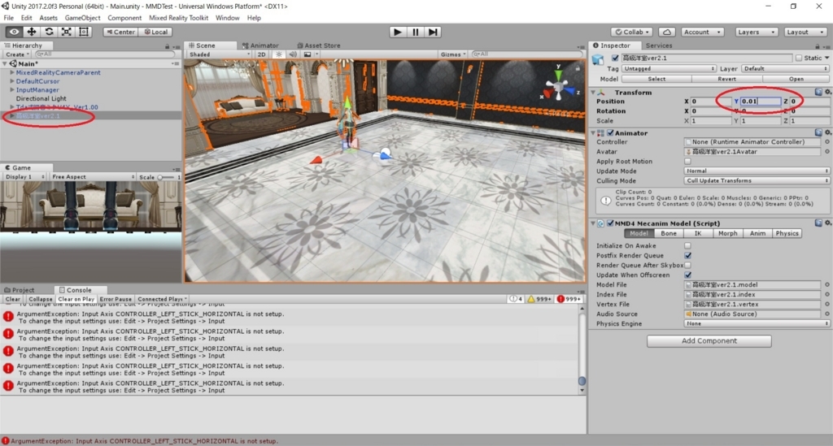Click the Bone tab button
Viewport: 833px width, 446px height.
(669, 233)
